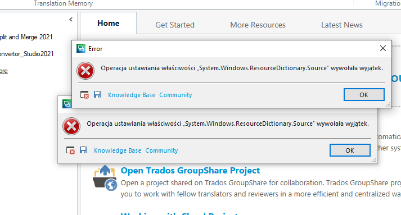The image size is (401, 215).
Task: Click resize grip of rear error dialog
Action: click(375, 161)
